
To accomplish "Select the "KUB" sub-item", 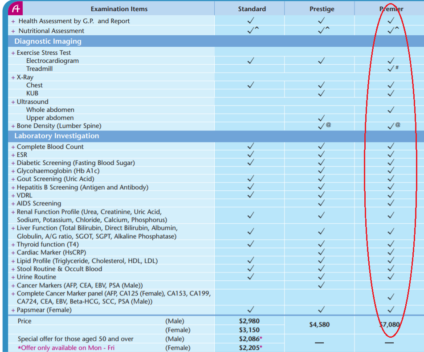I will point(32,93).
